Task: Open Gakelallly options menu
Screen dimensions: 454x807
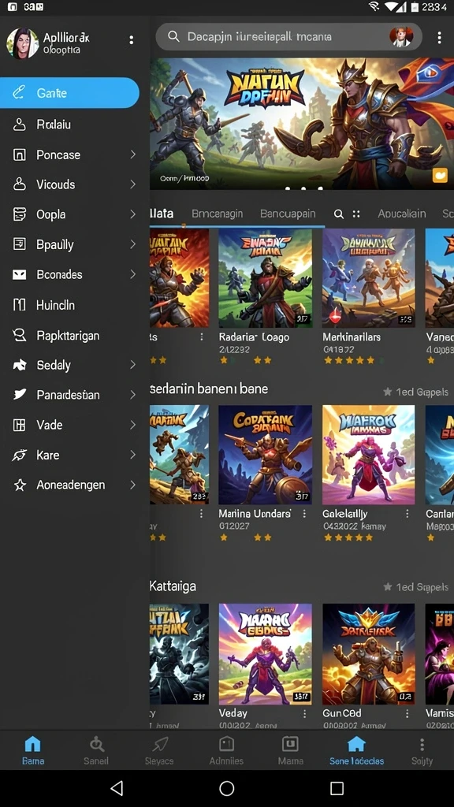Action: [407, 514]
